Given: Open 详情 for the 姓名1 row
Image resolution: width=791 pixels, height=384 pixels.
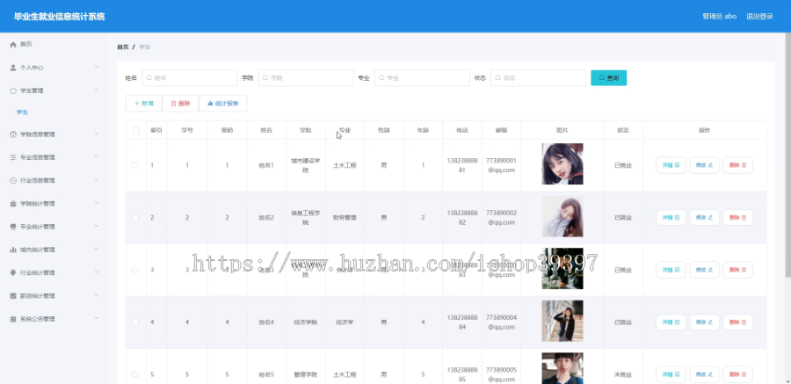Looking at the screenshot, I should (671, 165).
